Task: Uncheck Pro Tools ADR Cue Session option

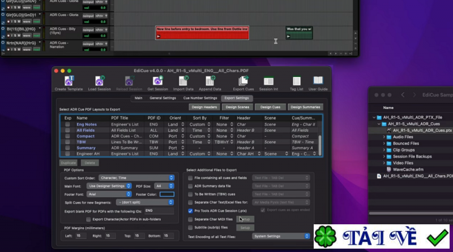Action: (190, 210)
